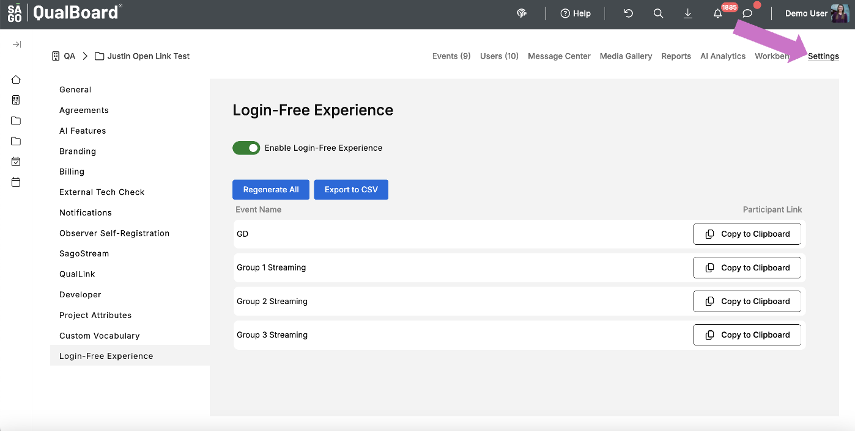This screenshot has width=855, height=431.
Task: Open the AI Analytics tab
Action: pos(723,56)
